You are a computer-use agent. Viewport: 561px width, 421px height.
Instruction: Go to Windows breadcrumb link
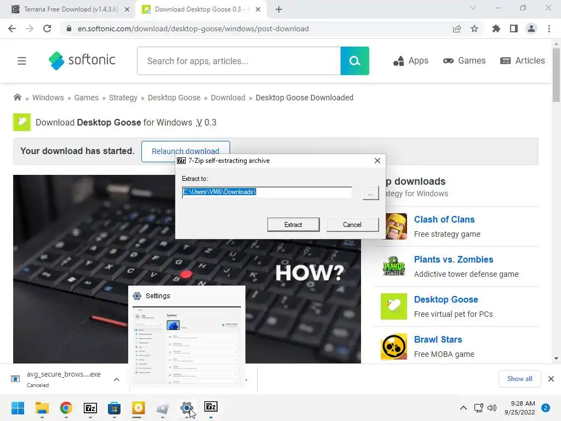pos(48,98)
